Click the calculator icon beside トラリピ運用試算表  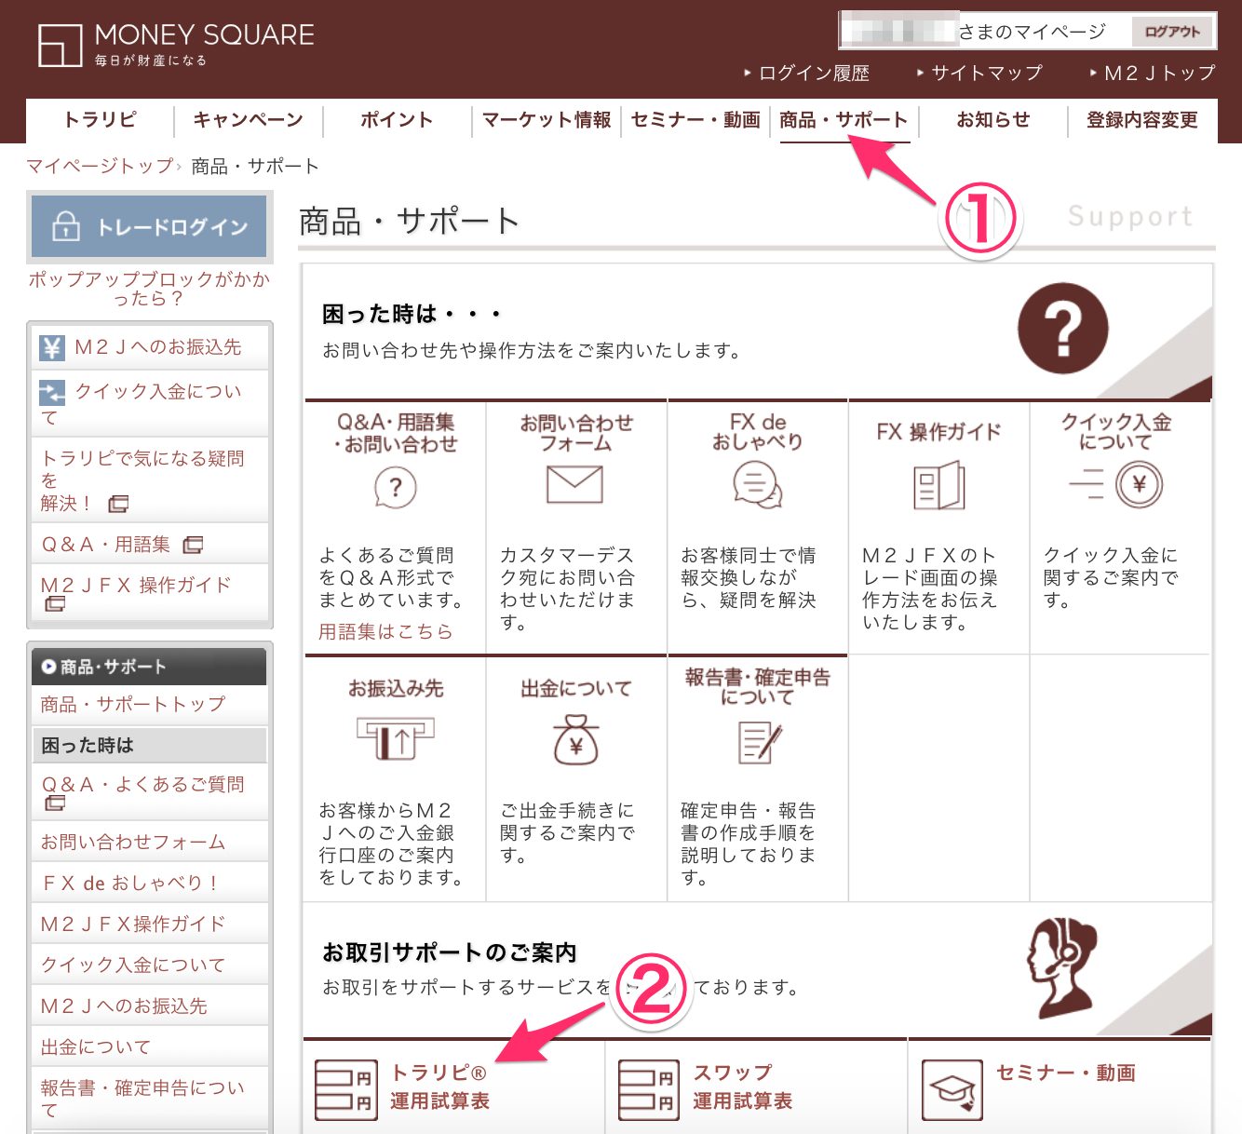click(x=345, y=1089)
